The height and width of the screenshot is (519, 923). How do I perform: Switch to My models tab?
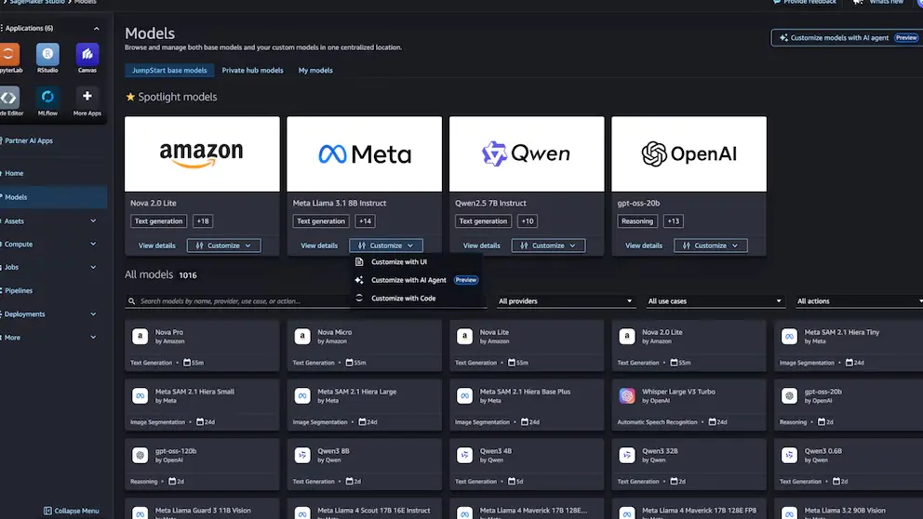(x=315, y=71)
